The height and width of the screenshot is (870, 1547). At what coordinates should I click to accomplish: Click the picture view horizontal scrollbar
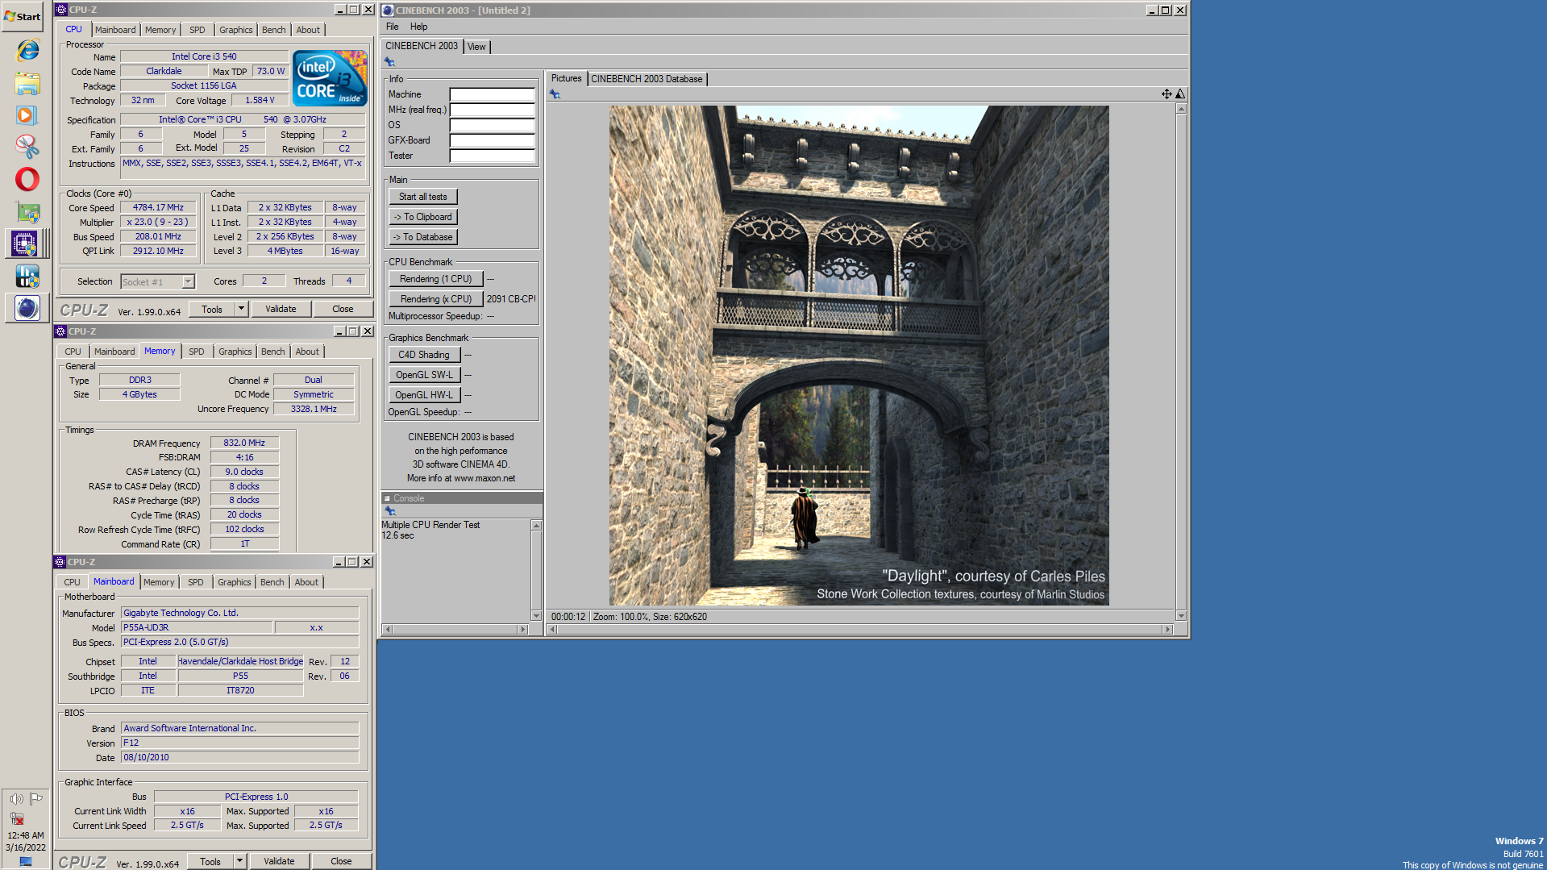[859, 630]
